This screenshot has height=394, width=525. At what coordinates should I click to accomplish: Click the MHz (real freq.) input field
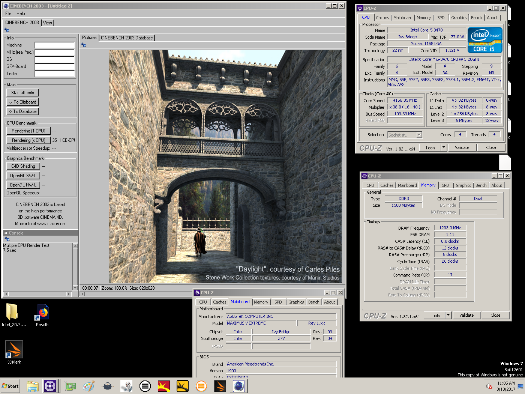(x=55, y=52)
